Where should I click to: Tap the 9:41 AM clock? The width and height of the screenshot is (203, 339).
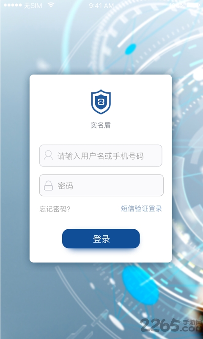[101, 6]
